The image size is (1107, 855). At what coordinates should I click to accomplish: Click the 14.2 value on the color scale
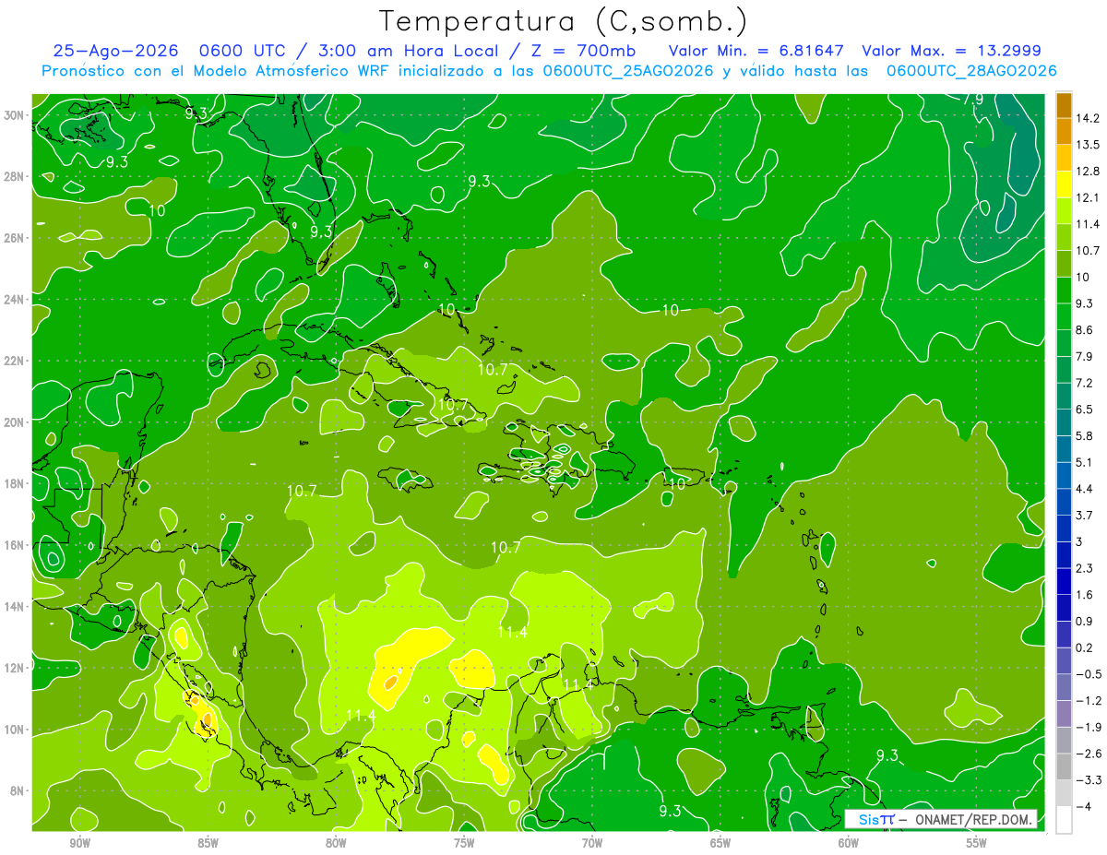point(1088,118)
